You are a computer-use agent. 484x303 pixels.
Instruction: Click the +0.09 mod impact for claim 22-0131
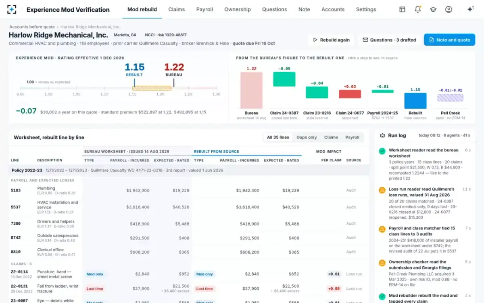(334, 288)
